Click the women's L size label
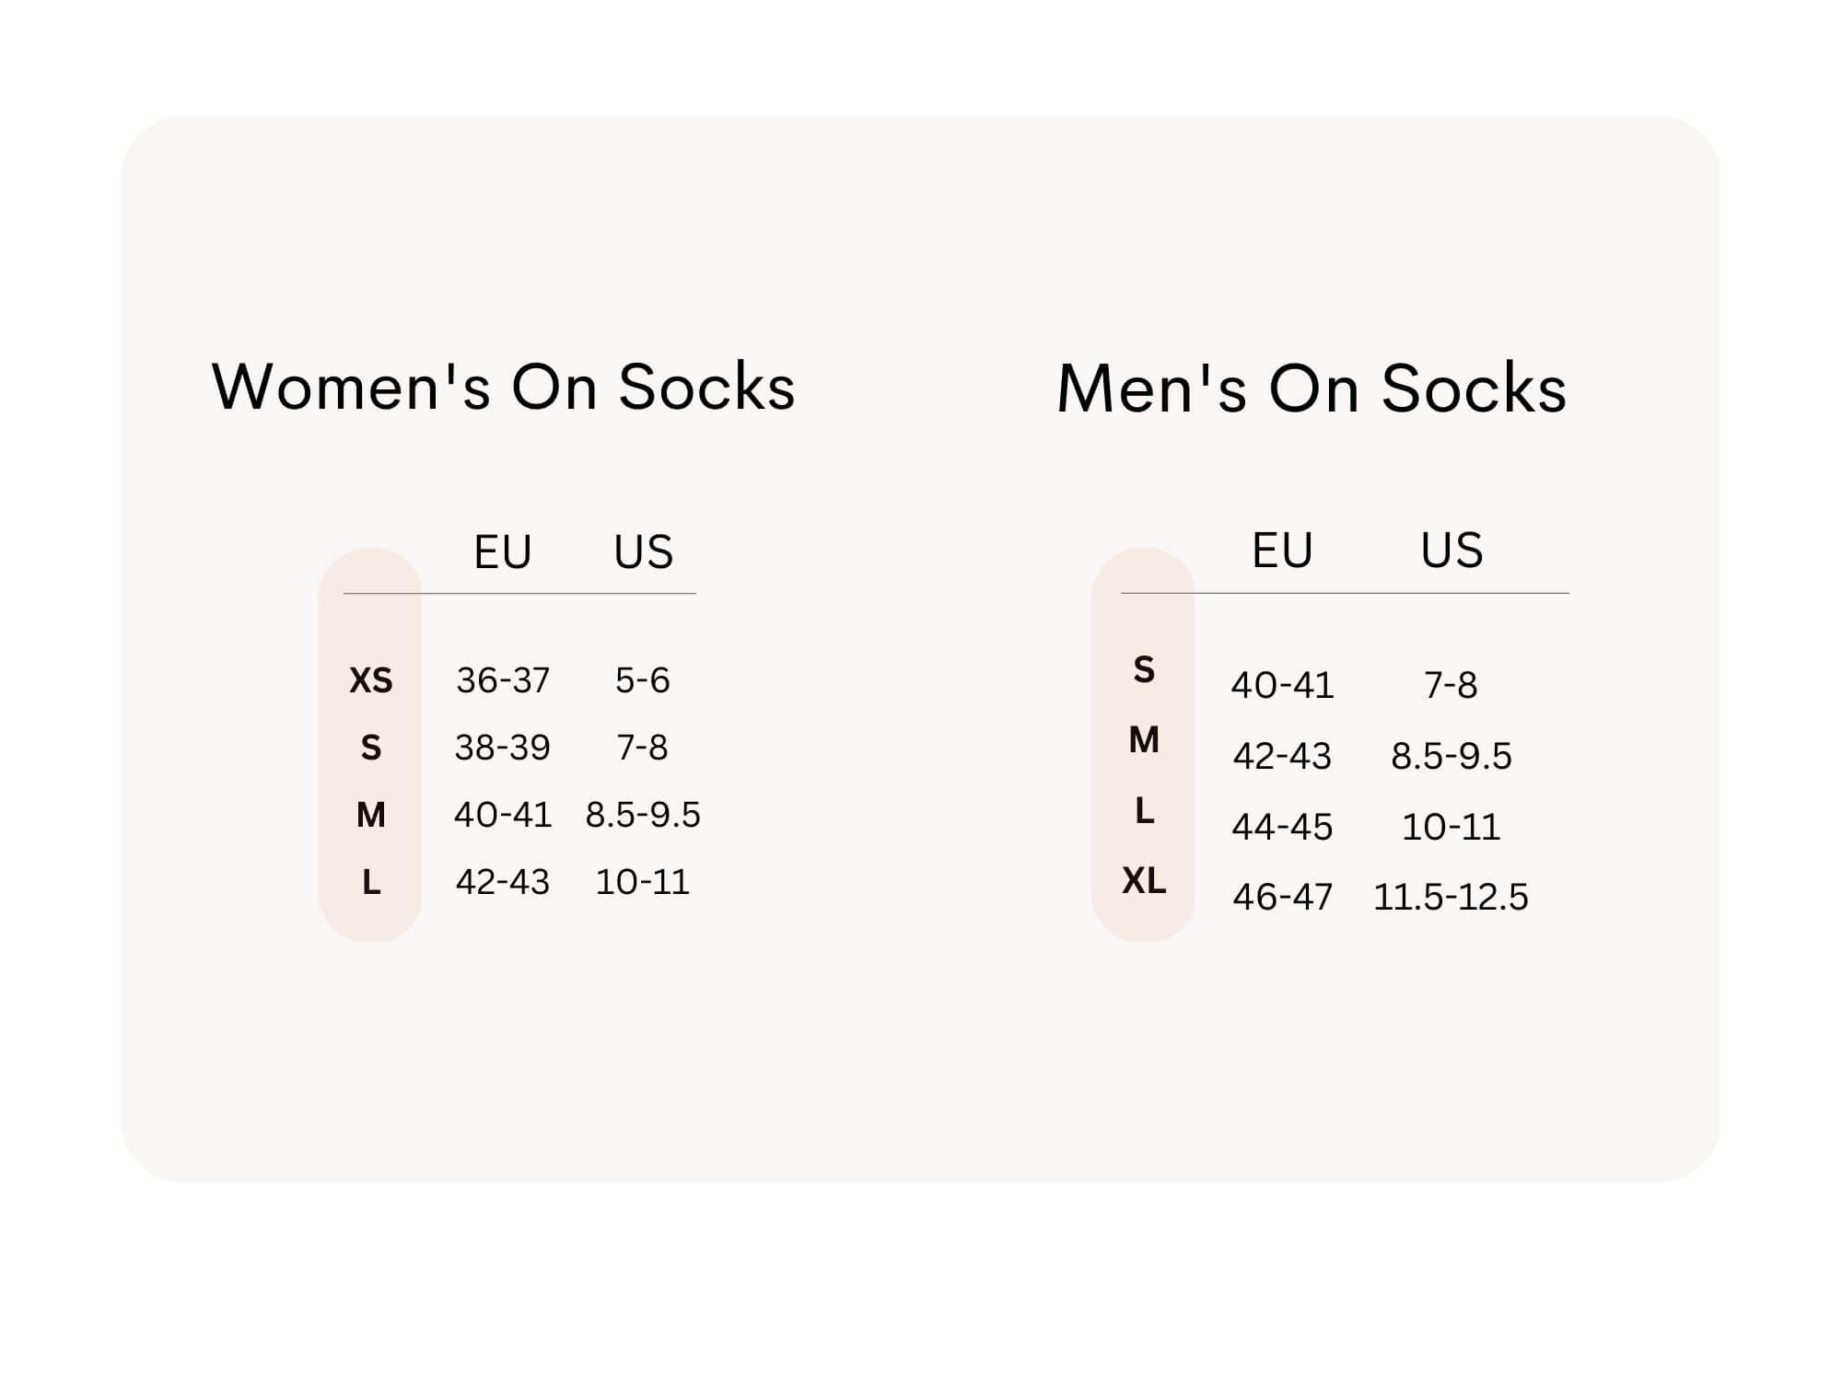This screenshot has height=1381, width=1842. [371, 882]
